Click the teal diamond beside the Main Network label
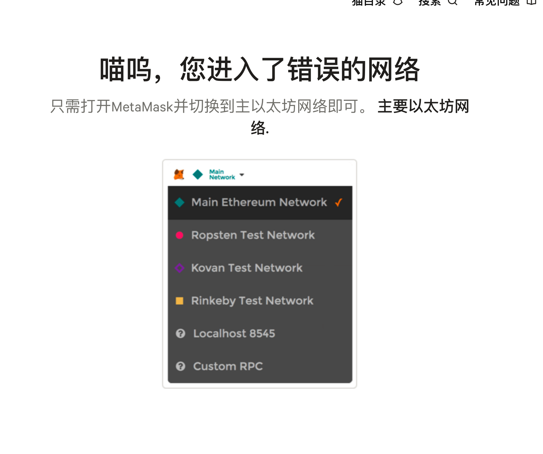The height and width of the screenshot is (454, 543). [x=198, y=175]
